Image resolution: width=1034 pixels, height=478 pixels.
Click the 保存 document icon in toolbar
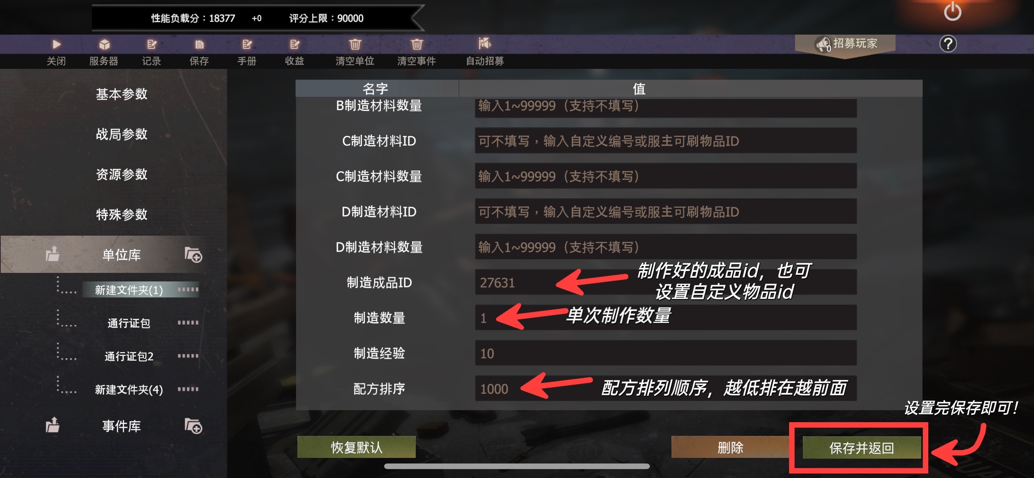[199, 44]
